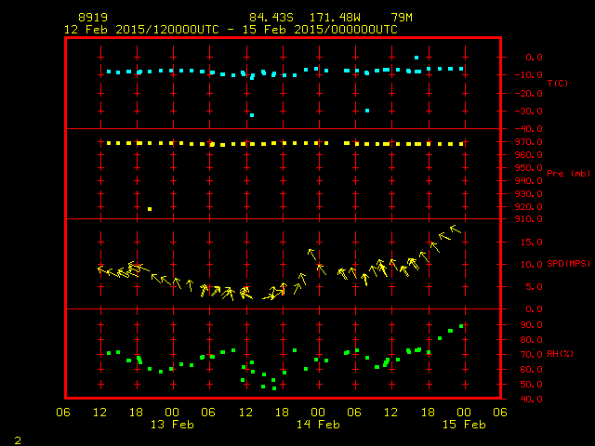Click the 15 Feb date label
This screenshot has width=595, height=446.
462,424
